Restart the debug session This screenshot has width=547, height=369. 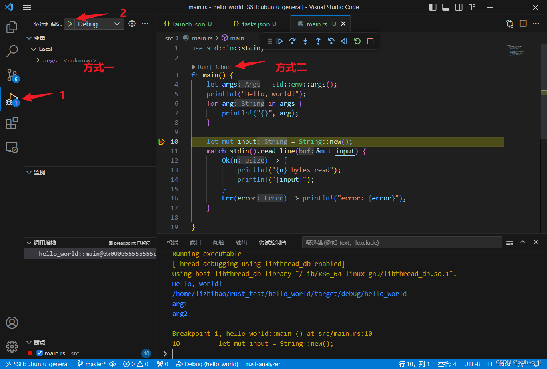pos(357,41)
